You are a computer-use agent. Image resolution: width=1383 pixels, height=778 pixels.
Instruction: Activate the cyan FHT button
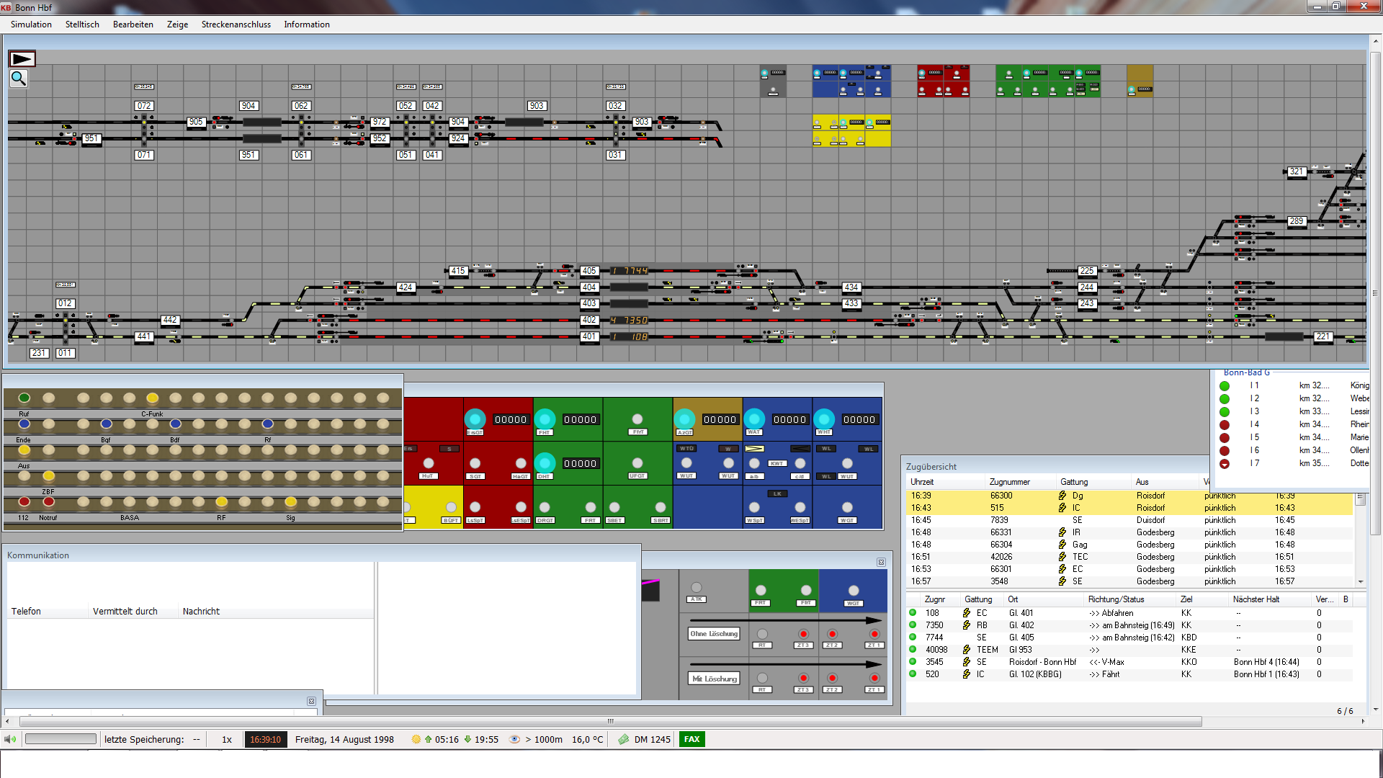pos(545,419)
